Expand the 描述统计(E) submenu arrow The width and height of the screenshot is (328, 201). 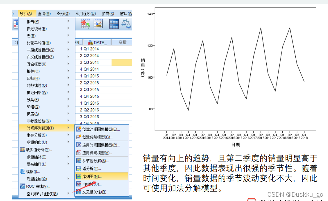point(68,28)
